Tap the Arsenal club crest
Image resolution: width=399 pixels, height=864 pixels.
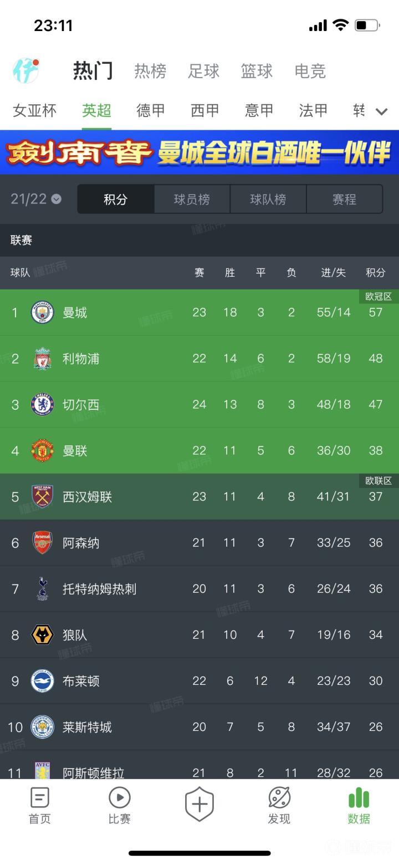pyautogui.click(x=42, y=543)
